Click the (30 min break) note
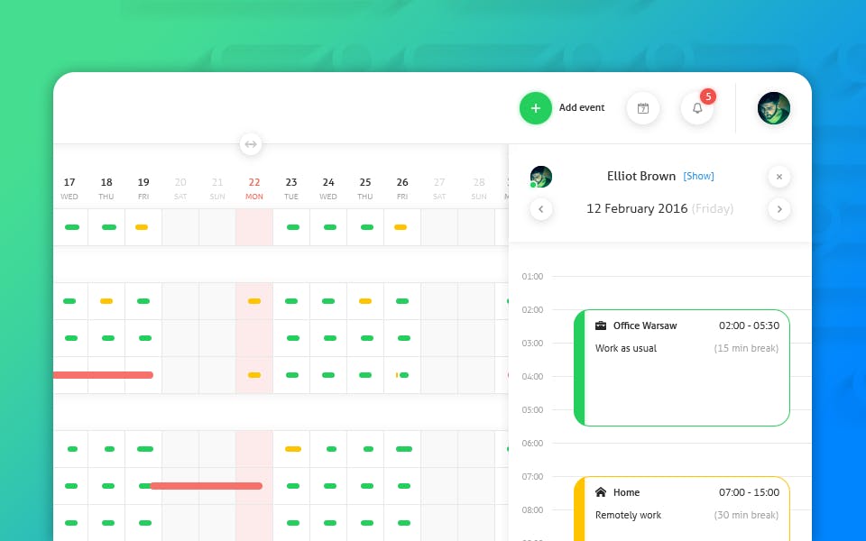The width and height of the screenshot is (866, 541). click(746, 515)
